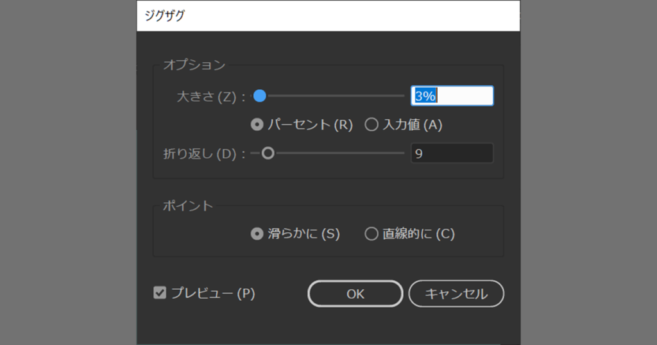
Task: Select the パーセント (R) radio button
Action: pyautogui.click(x=257, y=125)
